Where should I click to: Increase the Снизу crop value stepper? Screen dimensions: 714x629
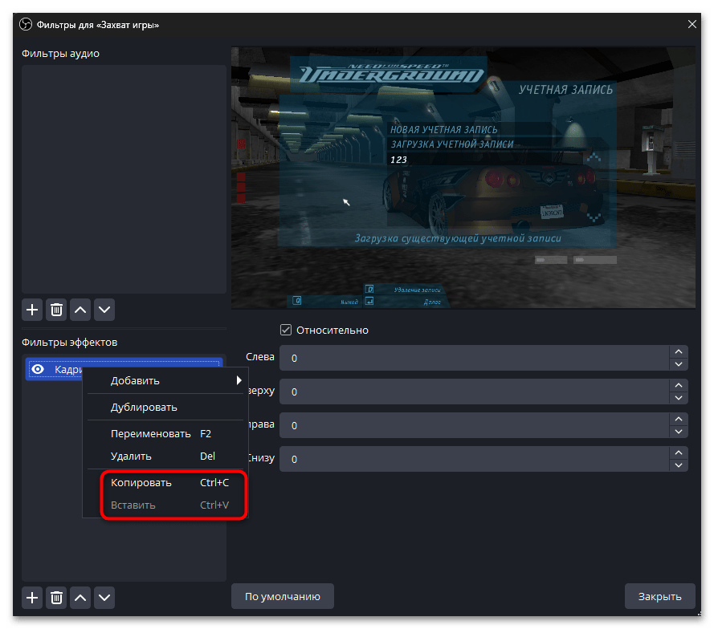point(679,452)
